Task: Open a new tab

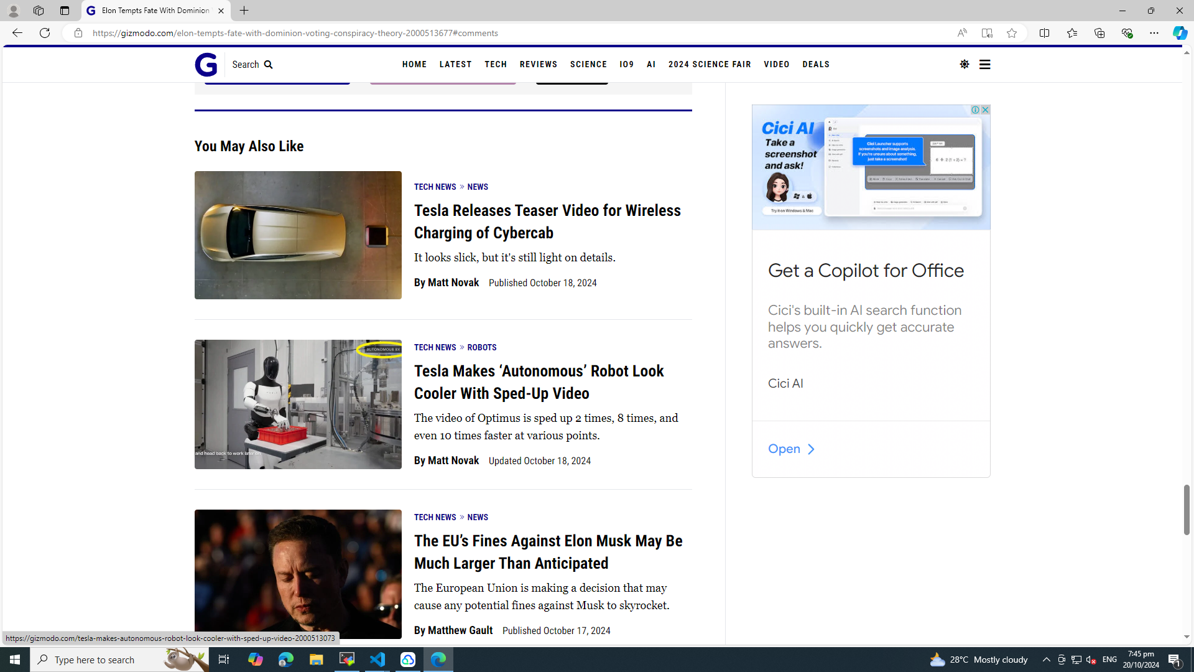Action: [x=244, y=11]
